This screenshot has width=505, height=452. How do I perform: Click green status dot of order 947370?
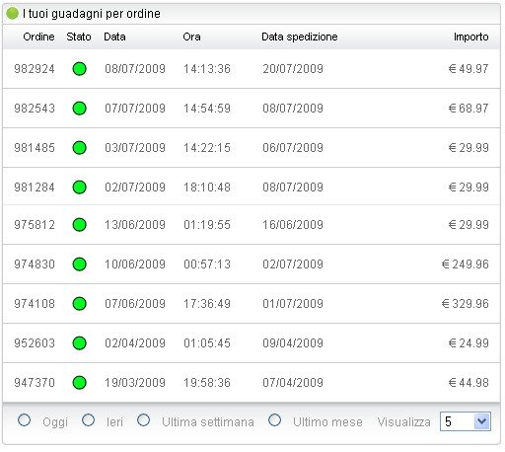click(x=79, y=383)
